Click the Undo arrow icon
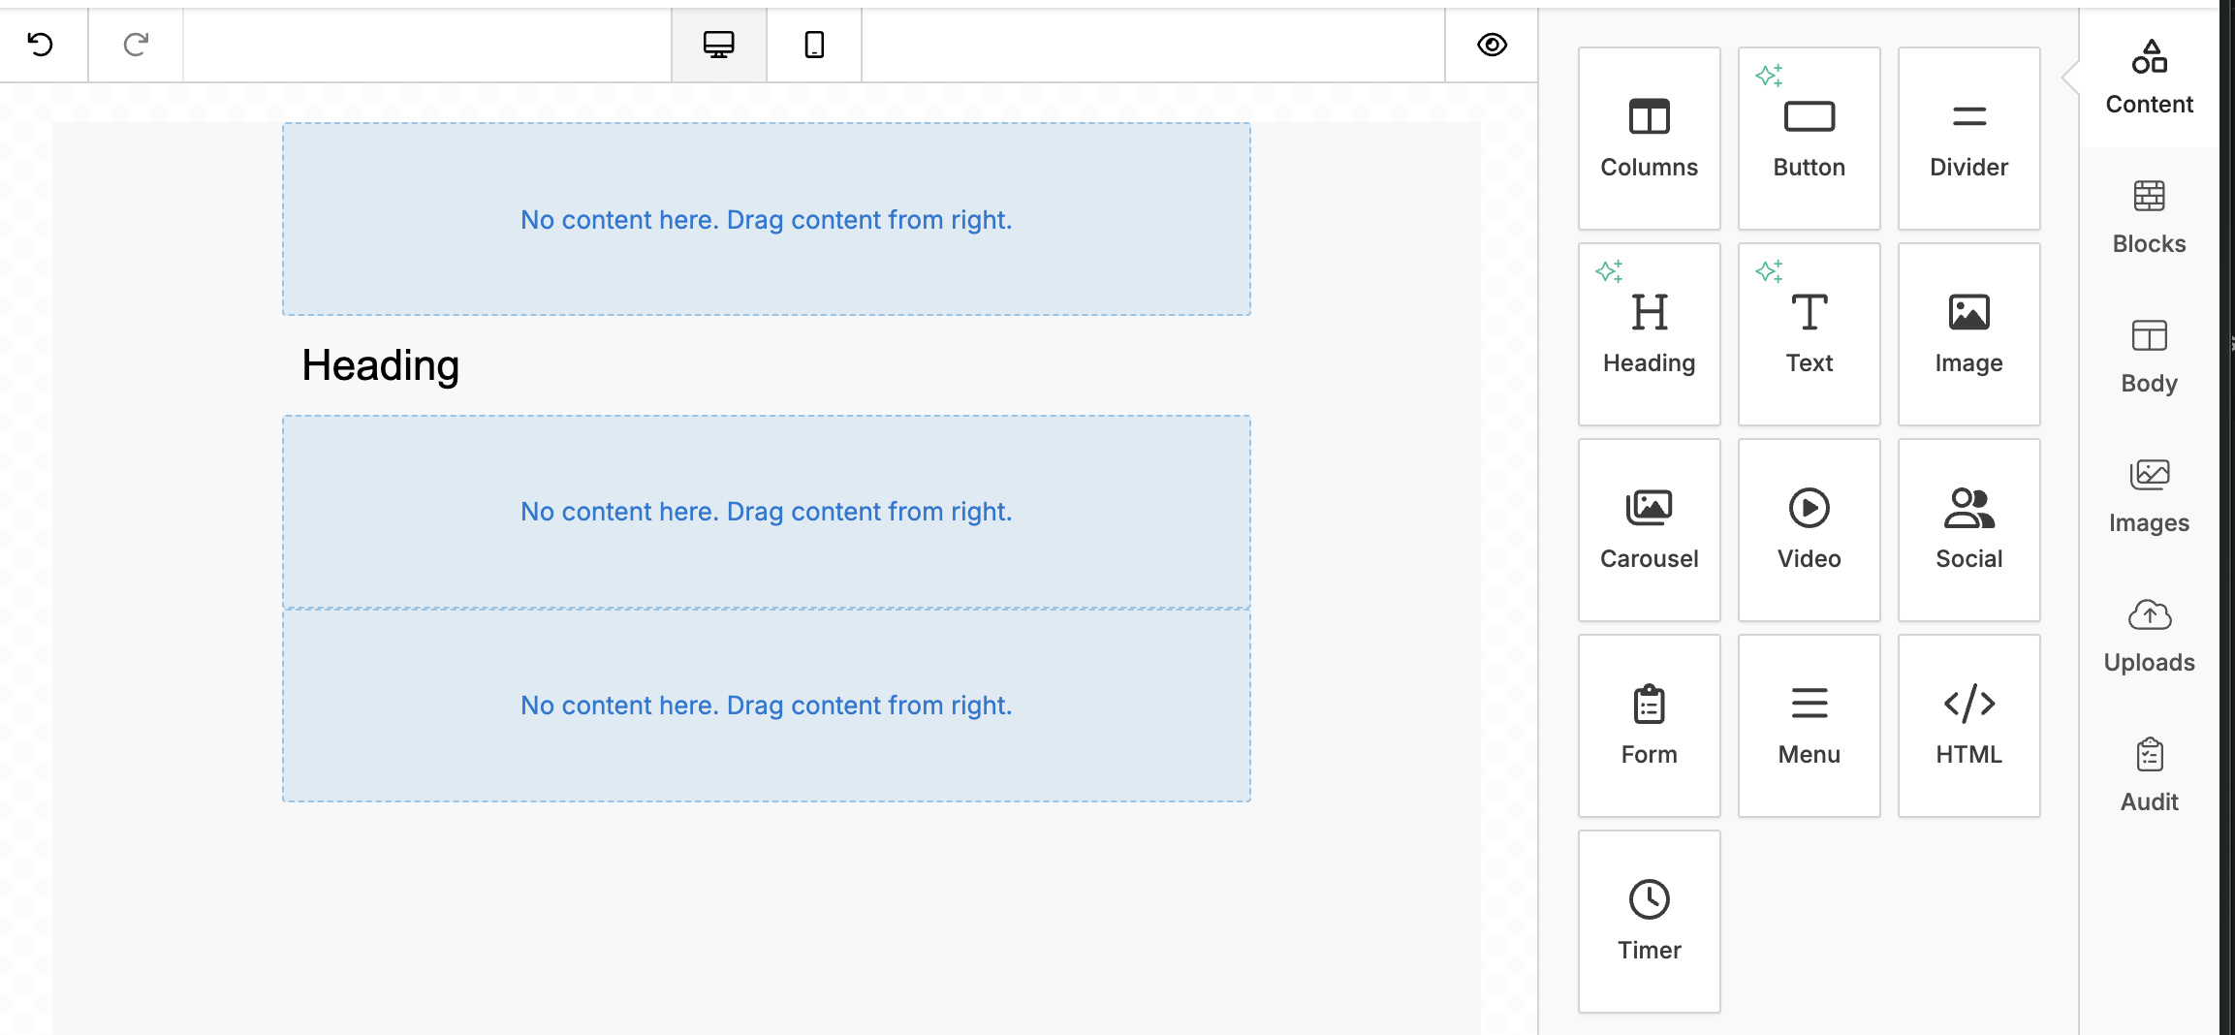Screen dimensions: 2235x1035 click(41, 45)
